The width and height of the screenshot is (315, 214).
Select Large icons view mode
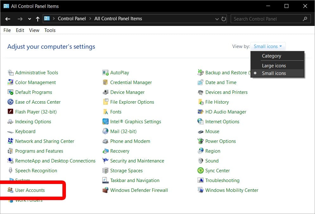click(x=274, y=65)
